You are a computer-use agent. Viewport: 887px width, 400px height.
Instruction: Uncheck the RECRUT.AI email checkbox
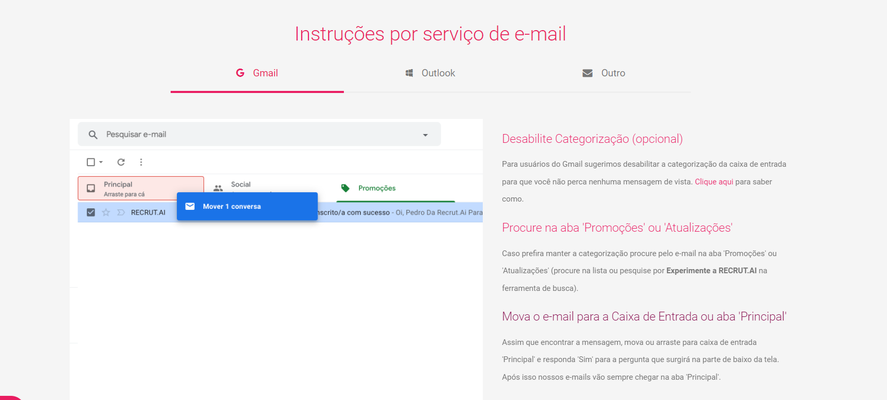(91, 212)
